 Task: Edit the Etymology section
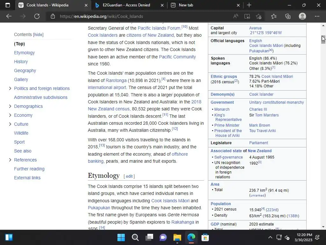(129, 176)
